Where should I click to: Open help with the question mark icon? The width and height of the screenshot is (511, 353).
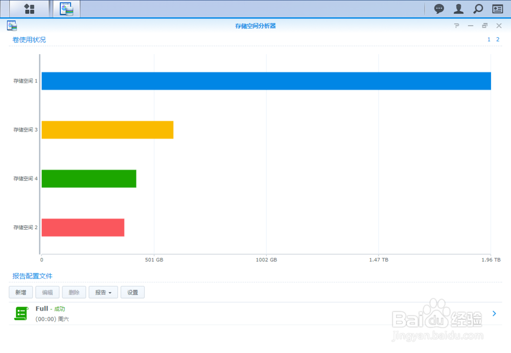456,26
